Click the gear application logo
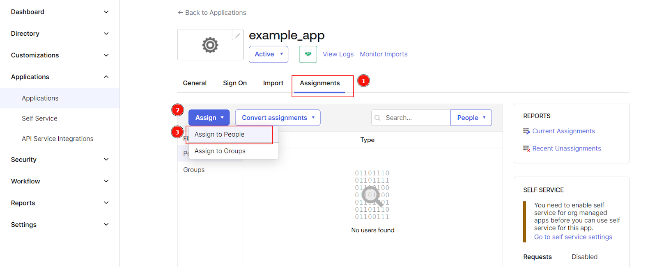 click(210, 45)
